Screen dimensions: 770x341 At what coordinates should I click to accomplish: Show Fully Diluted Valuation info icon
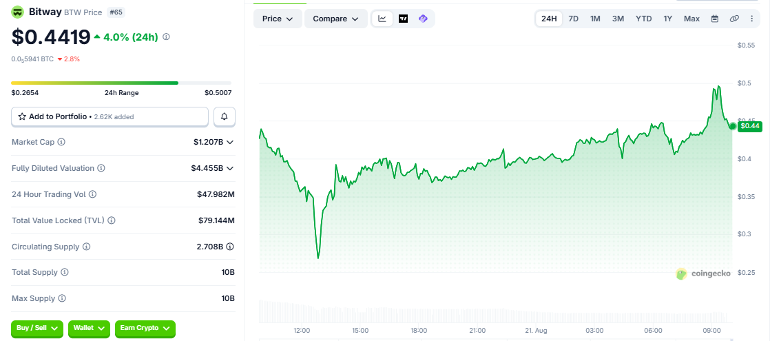(x=101, y=168)
